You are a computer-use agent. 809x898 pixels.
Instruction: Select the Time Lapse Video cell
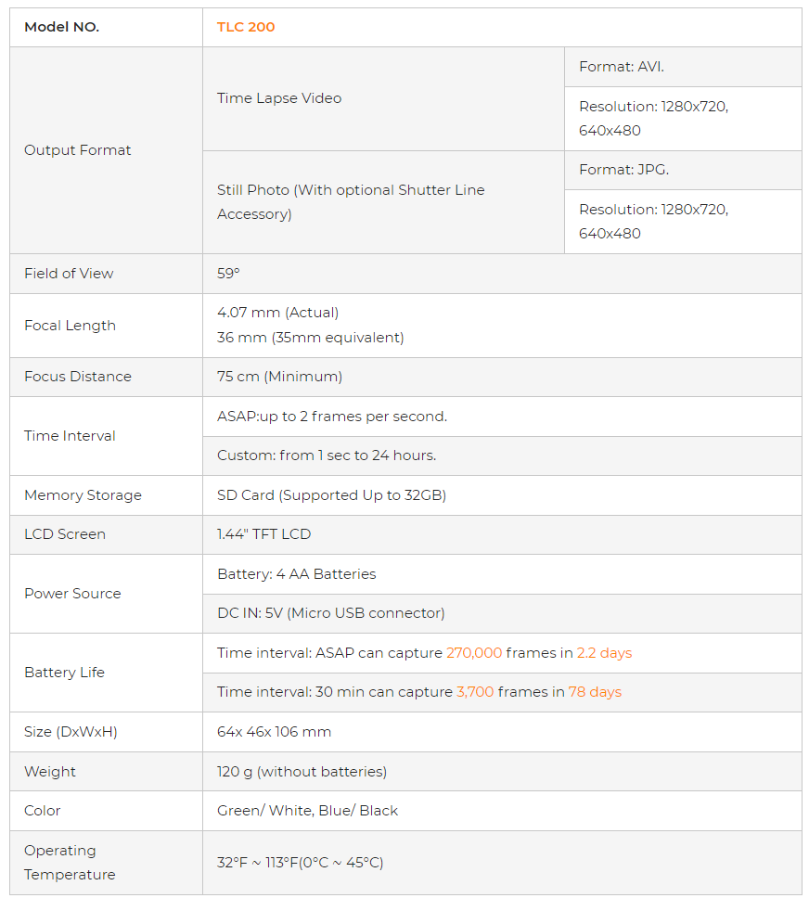(x=279, y=98)
